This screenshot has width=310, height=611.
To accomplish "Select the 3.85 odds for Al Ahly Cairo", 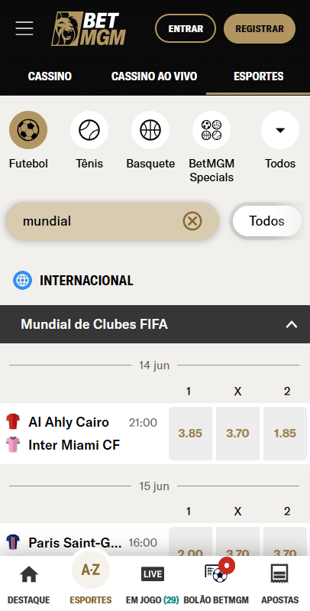I will click(x=190, y=434).
